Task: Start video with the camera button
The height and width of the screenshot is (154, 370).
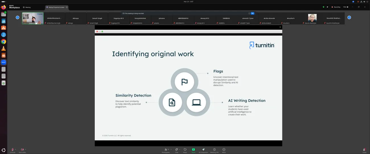Action: coord(22,150)
